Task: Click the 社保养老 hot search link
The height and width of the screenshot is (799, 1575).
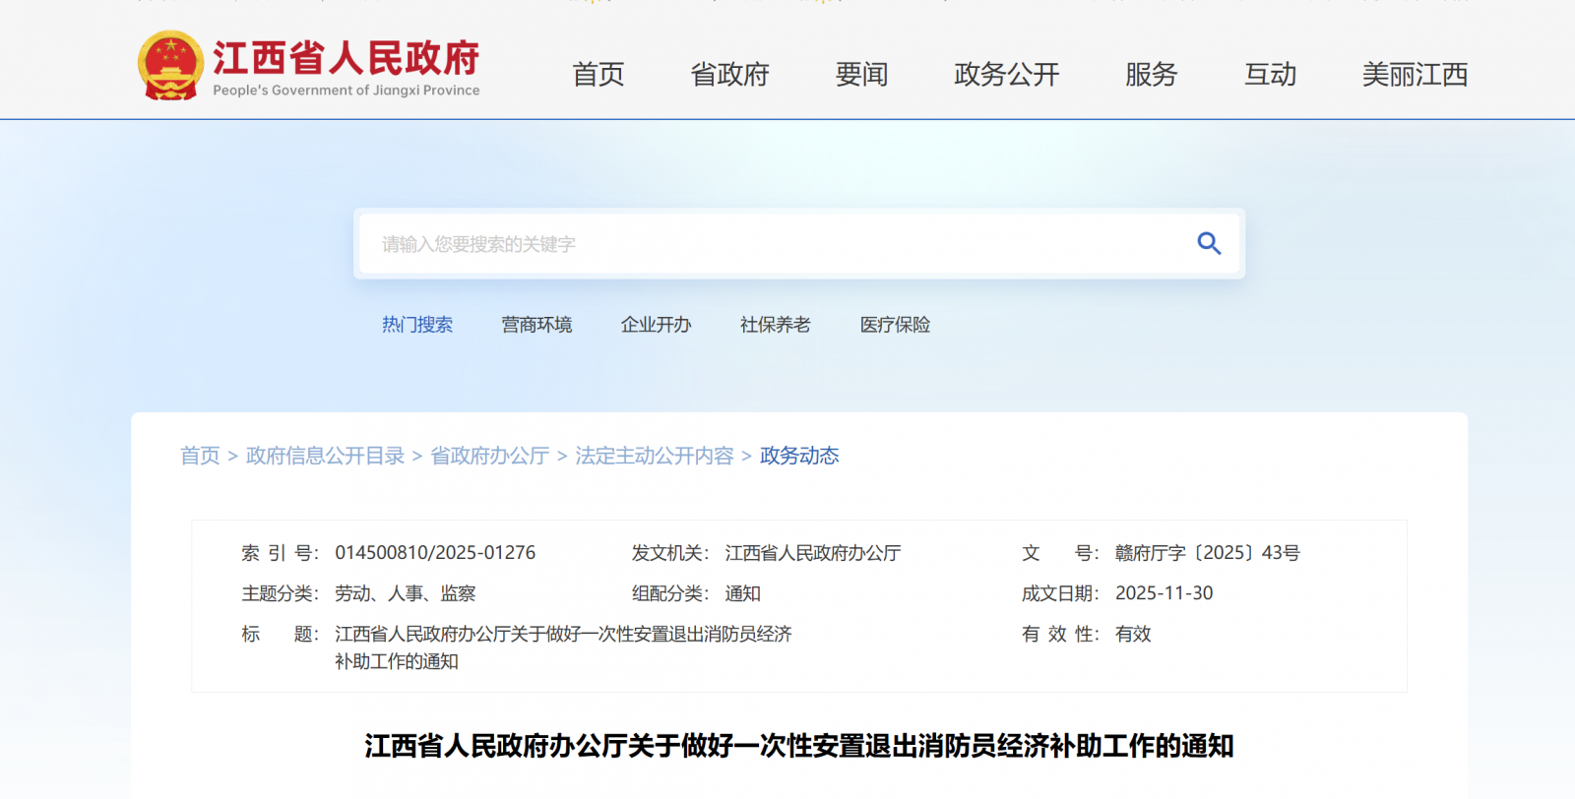Action: (775, 325)
